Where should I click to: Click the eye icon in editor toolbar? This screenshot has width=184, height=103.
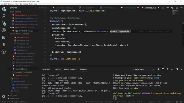pos(168,8)
